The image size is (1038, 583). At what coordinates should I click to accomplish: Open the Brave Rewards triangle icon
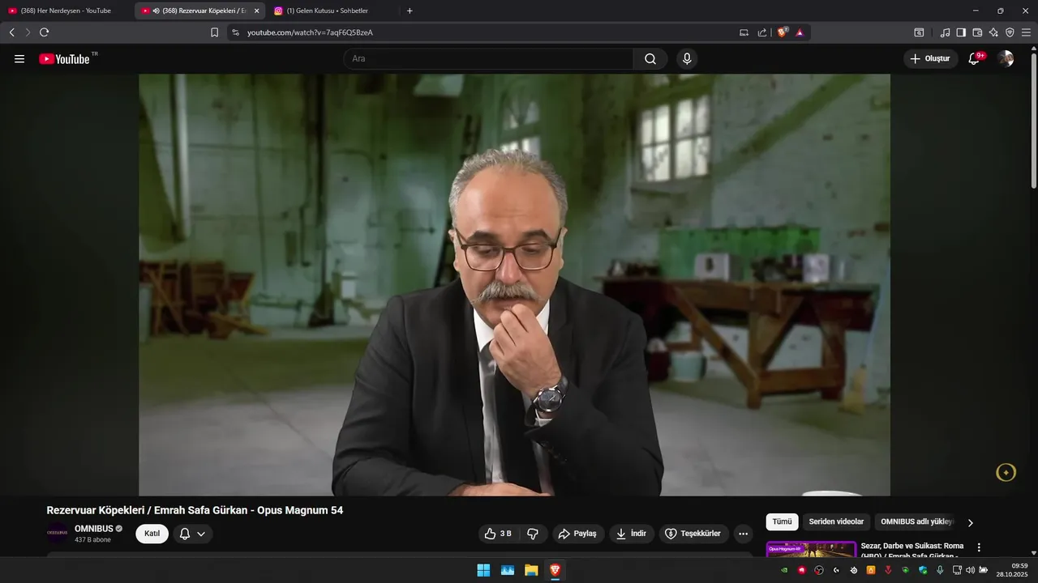(x=800, y=32)
